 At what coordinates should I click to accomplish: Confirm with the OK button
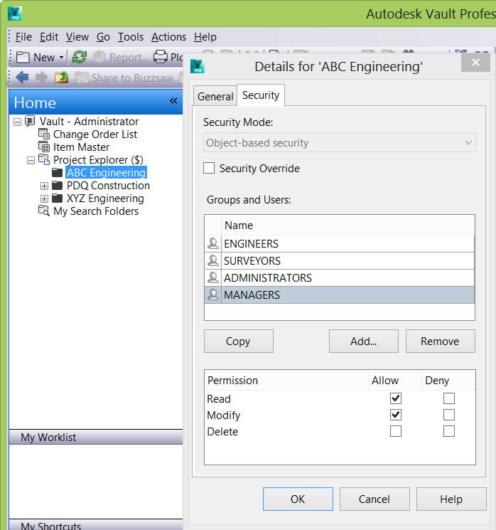pos(298,499)
